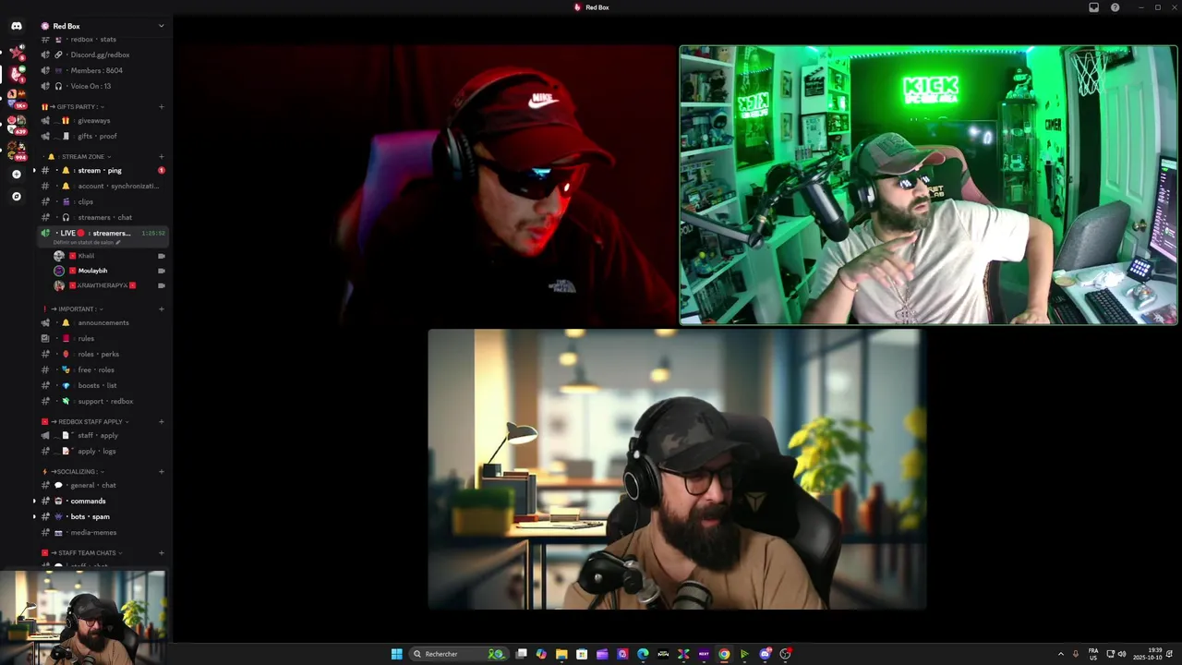The width and height of the screenshot is (1182, 665).
Task: Collapse the GIFTS PARTY category
Action: click(x=80, y=106)
